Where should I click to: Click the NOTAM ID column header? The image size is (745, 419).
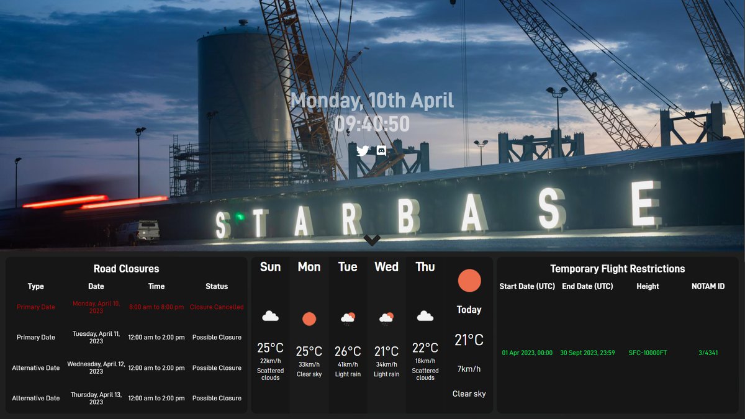[x=708, y=286]
